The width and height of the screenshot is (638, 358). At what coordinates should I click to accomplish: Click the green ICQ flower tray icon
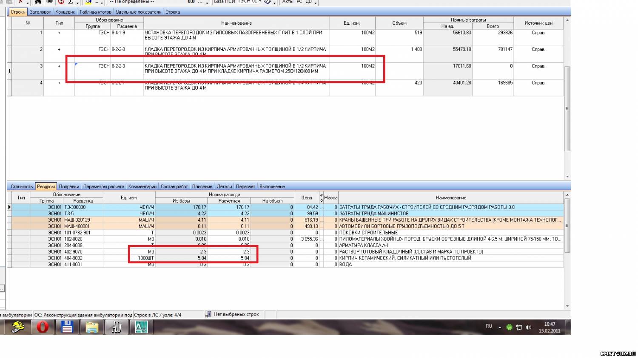point(509,327)
